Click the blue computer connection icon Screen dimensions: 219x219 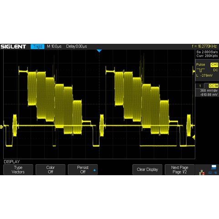[214, 167]
